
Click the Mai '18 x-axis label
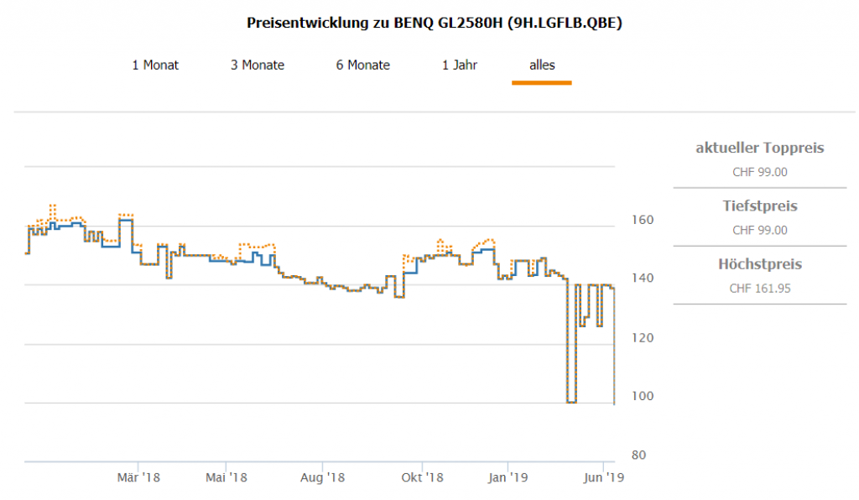coord(226,477)
